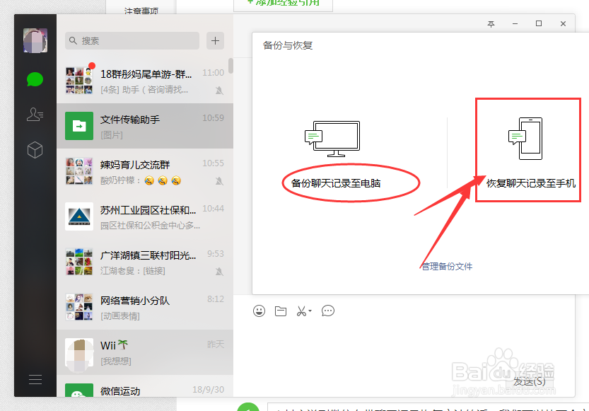Open the Wii conversation
This screenshot has height=411, width=589.
[145, 352]
